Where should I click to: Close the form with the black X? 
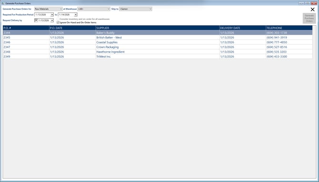(x=312, y=9)
